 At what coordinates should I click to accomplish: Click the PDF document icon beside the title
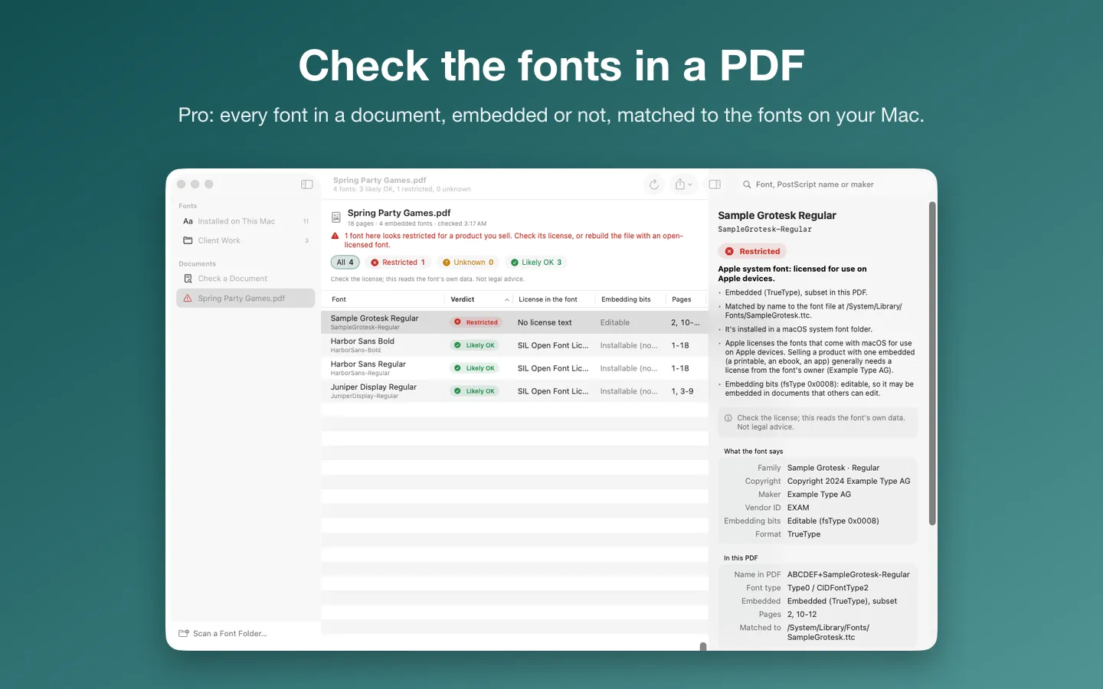point(335,217)
